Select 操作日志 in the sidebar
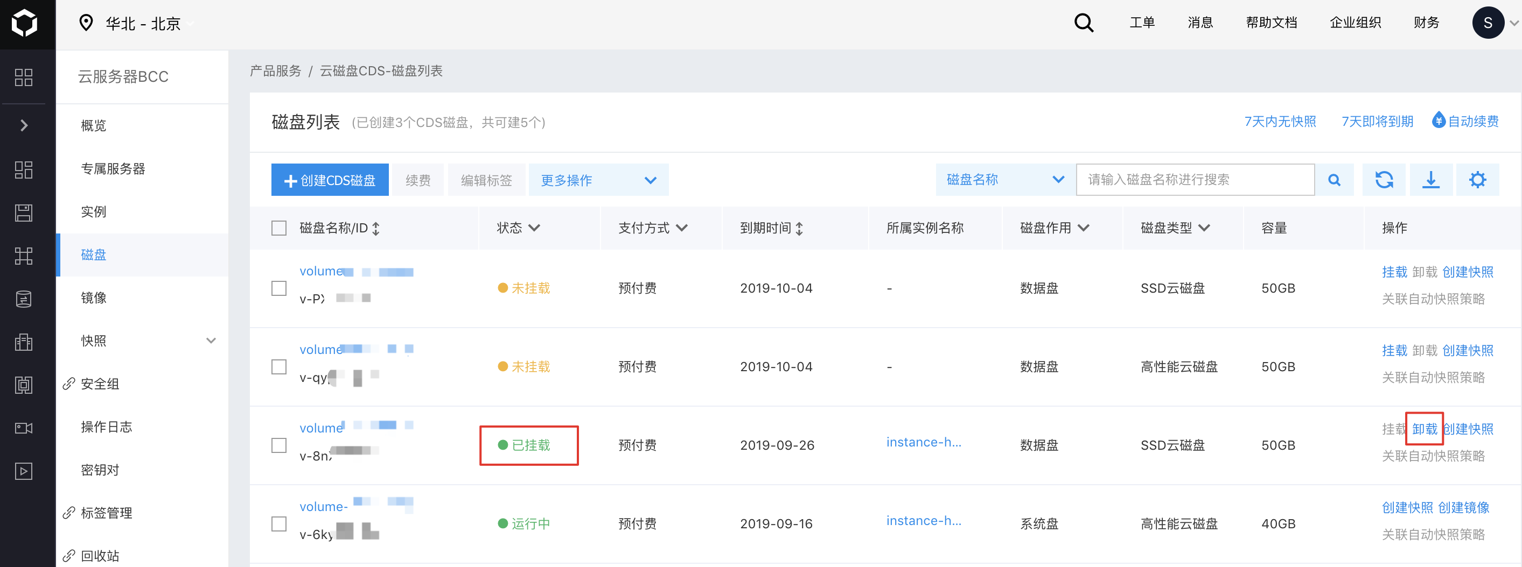 pyautogui.click(x=142, y=427)
